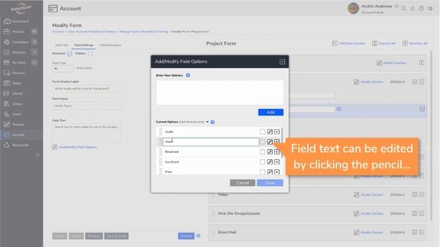The width and height of the screenshot is (440, 247).
Task: Click the blue Add button
Action: [x=271, y=113]
